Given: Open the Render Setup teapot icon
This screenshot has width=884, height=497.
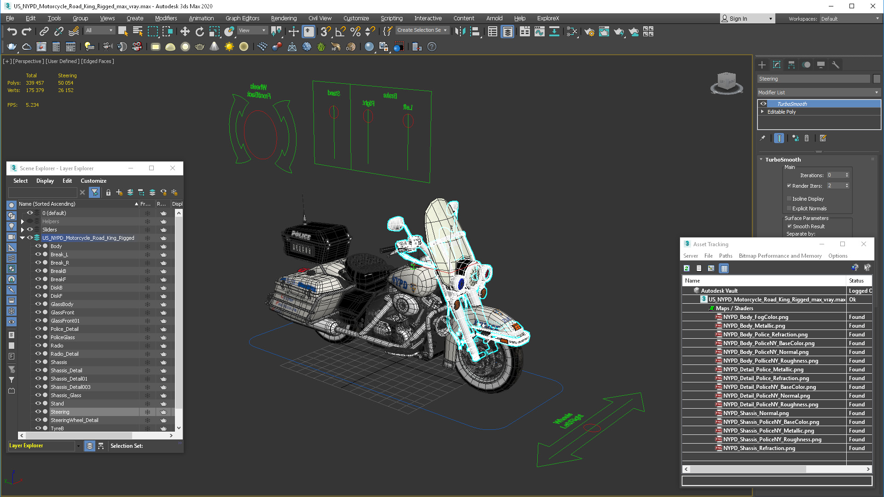Looking at the screenshot, I should click(x=589, y=31).
